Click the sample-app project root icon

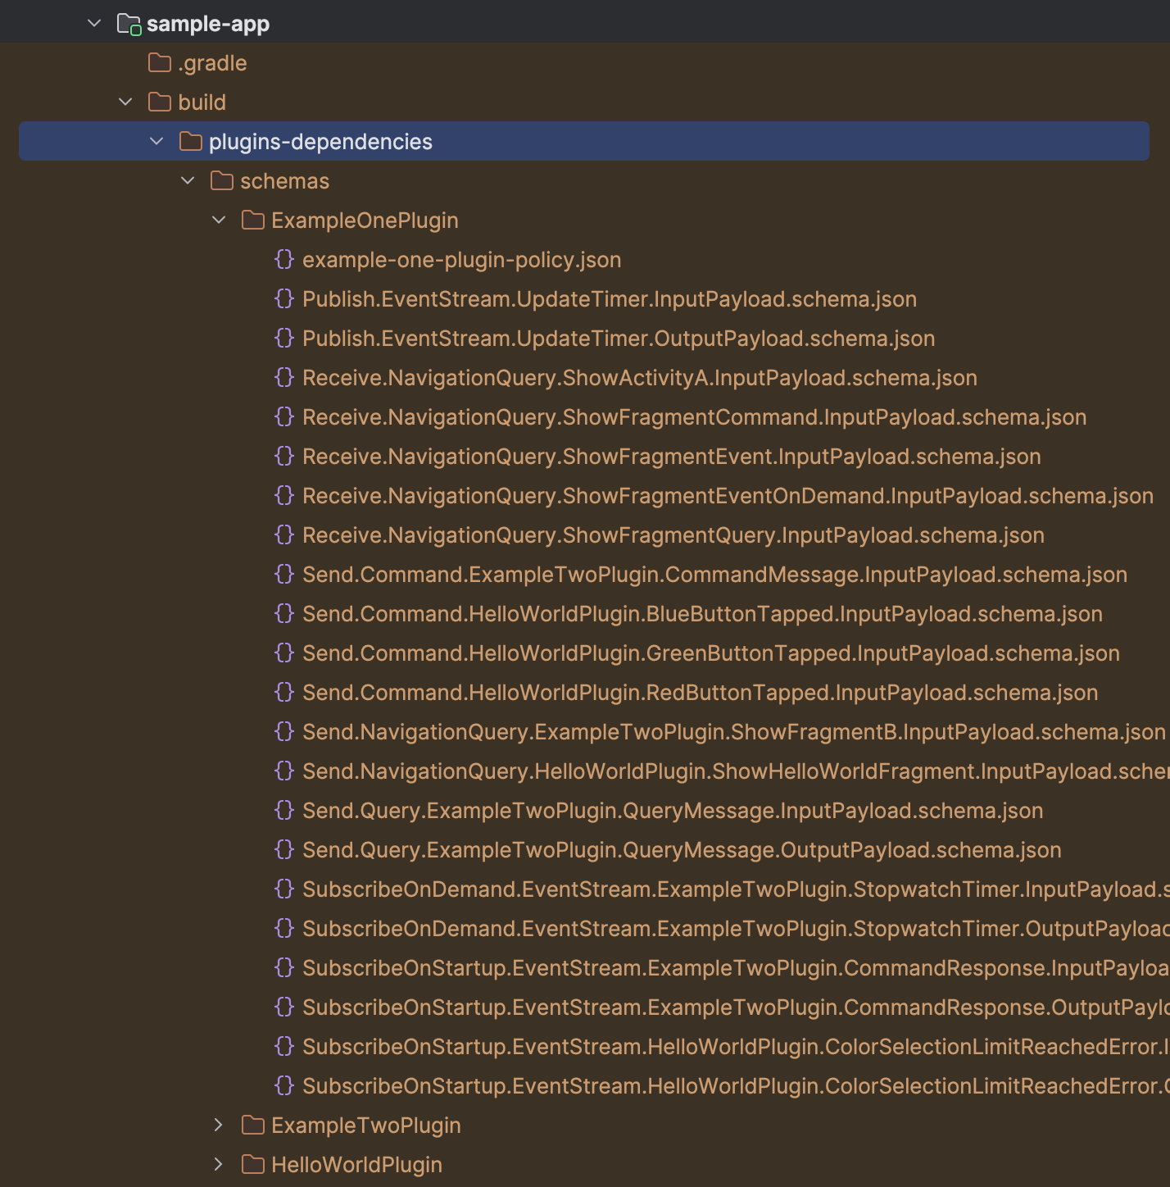click(127, 22)
